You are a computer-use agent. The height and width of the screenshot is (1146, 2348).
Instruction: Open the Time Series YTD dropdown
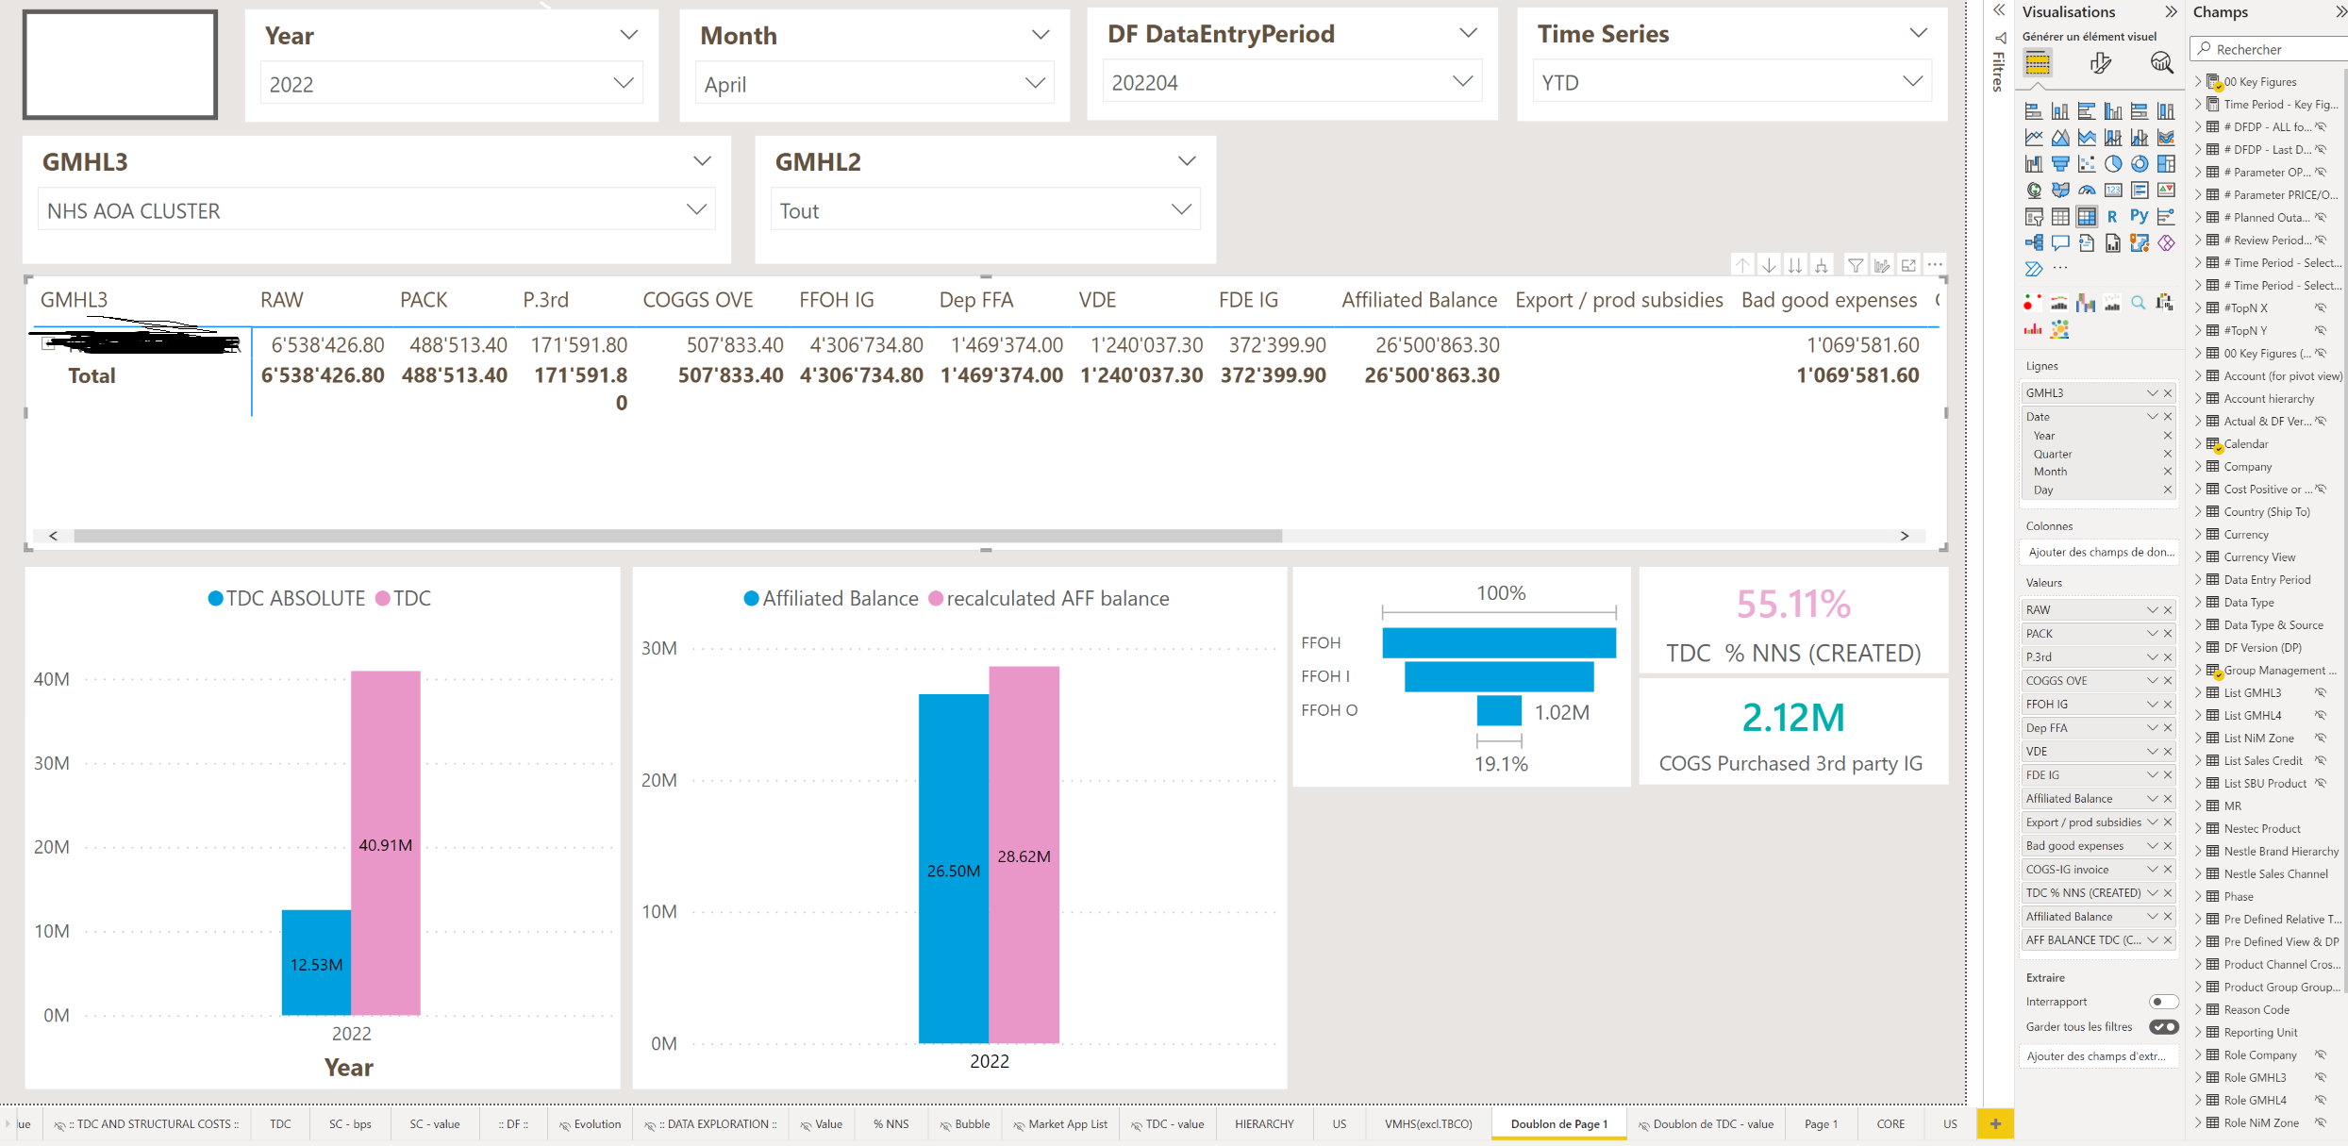(1731, 82)
